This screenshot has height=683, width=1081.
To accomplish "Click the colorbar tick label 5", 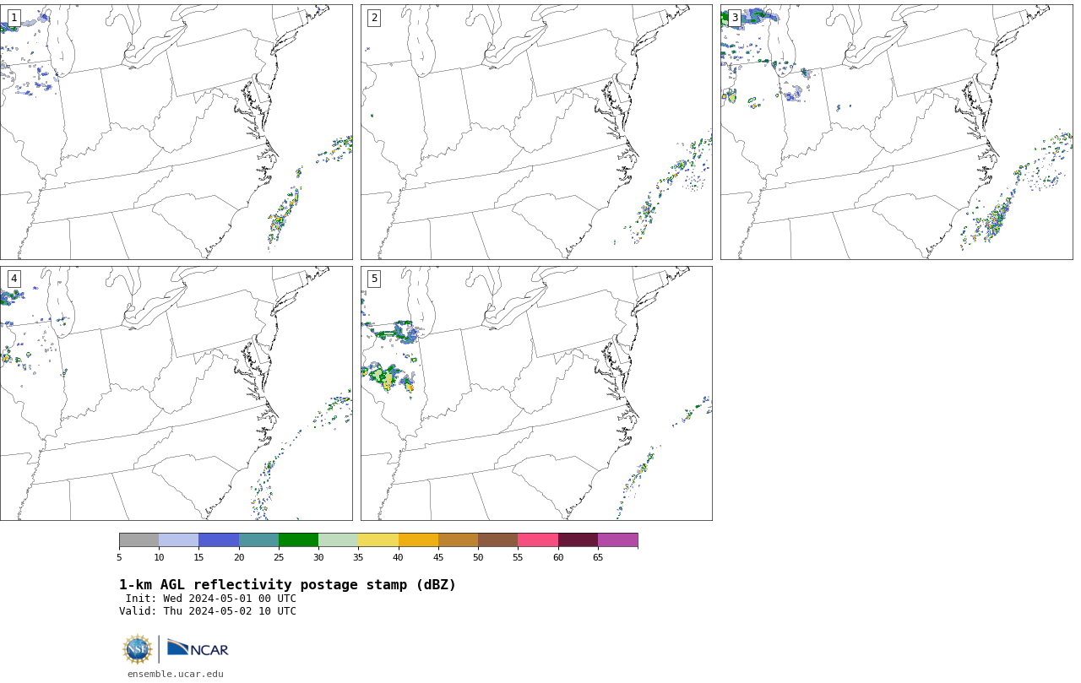I will pyautogui.click(x=119, y=557).
